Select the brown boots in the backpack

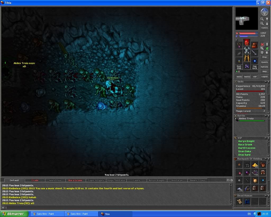click(263, 173)
